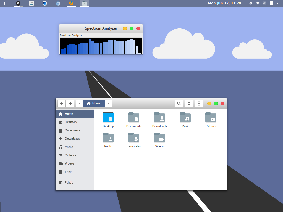Close the file manager window
This screenshot has height=212, width=283.
click(x=222, y=104)
